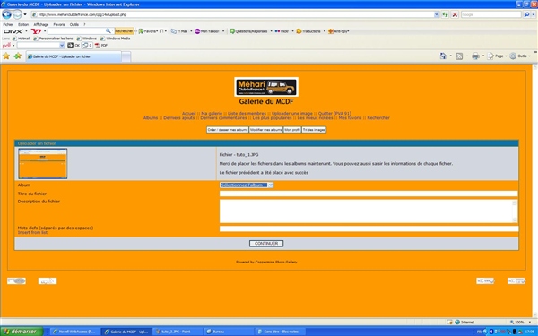Open Traductions toolbar button
538x336 pixels.
pyautogui.click(x=308, y=31)
